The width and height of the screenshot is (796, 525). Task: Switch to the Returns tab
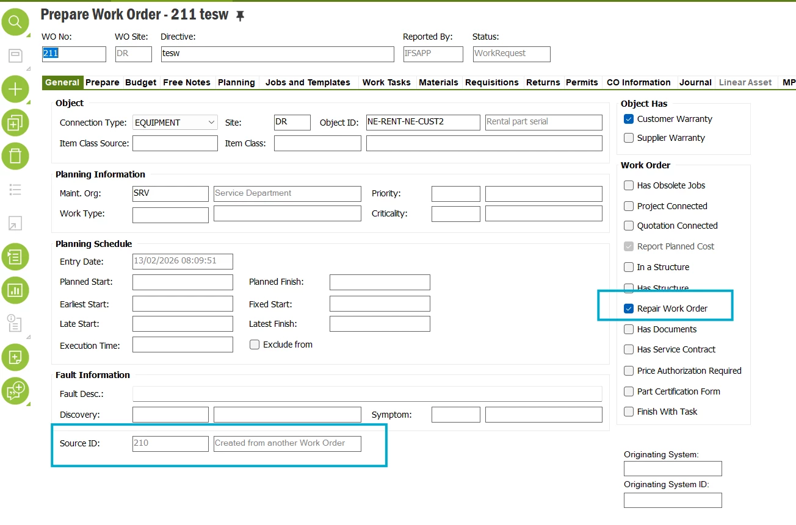pos(543,82)
